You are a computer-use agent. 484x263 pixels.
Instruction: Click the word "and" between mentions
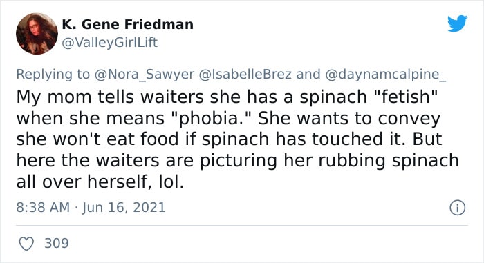click(x=308, y=75)
